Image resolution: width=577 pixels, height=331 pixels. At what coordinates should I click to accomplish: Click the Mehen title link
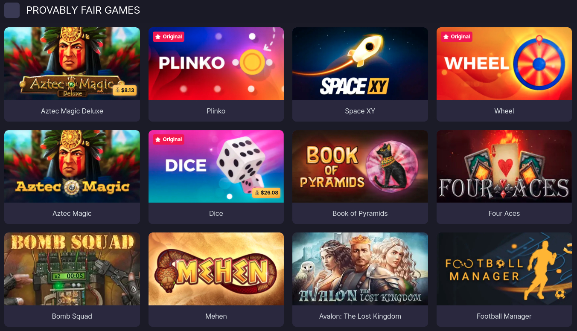pyautogui.click(x=216, y=316)
